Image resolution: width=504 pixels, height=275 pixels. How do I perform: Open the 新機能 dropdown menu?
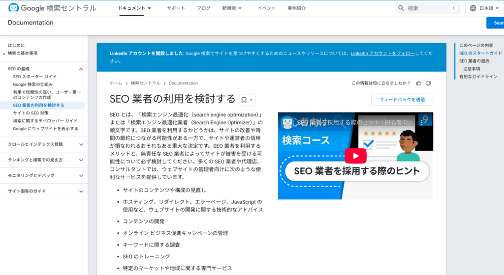[232, 8]
